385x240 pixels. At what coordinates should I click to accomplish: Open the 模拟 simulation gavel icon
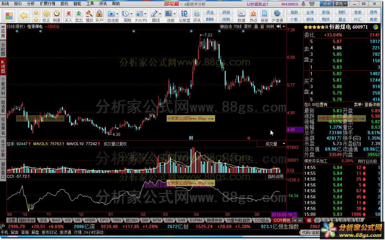tap(89, 16)
